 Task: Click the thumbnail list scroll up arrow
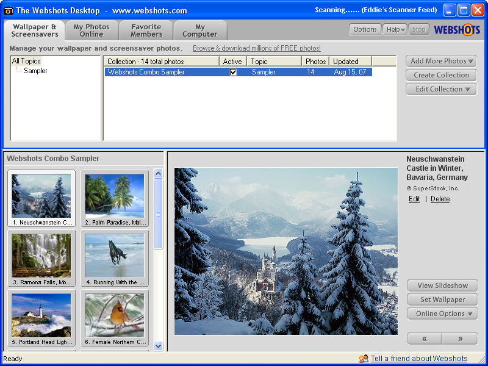coord(159,174)
